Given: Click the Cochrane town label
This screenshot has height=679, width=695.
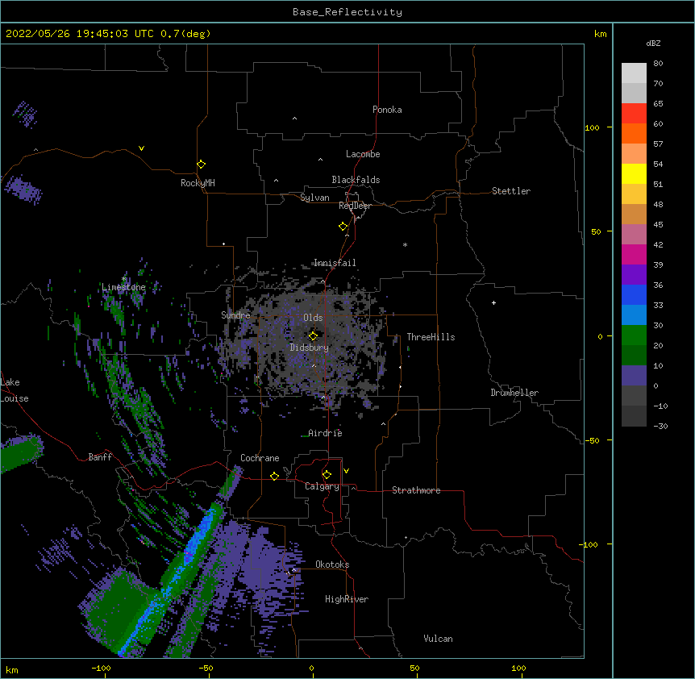Looking at the screenshot, I should pyautogui.click(x=260, y=458).
